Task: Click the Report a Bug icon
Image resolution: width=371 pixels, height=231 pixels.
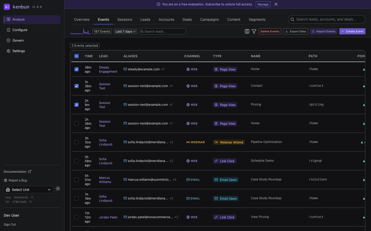Action: [x=5, y=180]
